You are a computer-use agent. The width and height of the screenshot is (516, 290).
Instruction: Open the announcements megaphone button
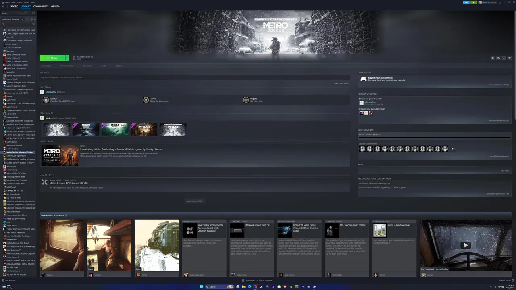(466, 2)
